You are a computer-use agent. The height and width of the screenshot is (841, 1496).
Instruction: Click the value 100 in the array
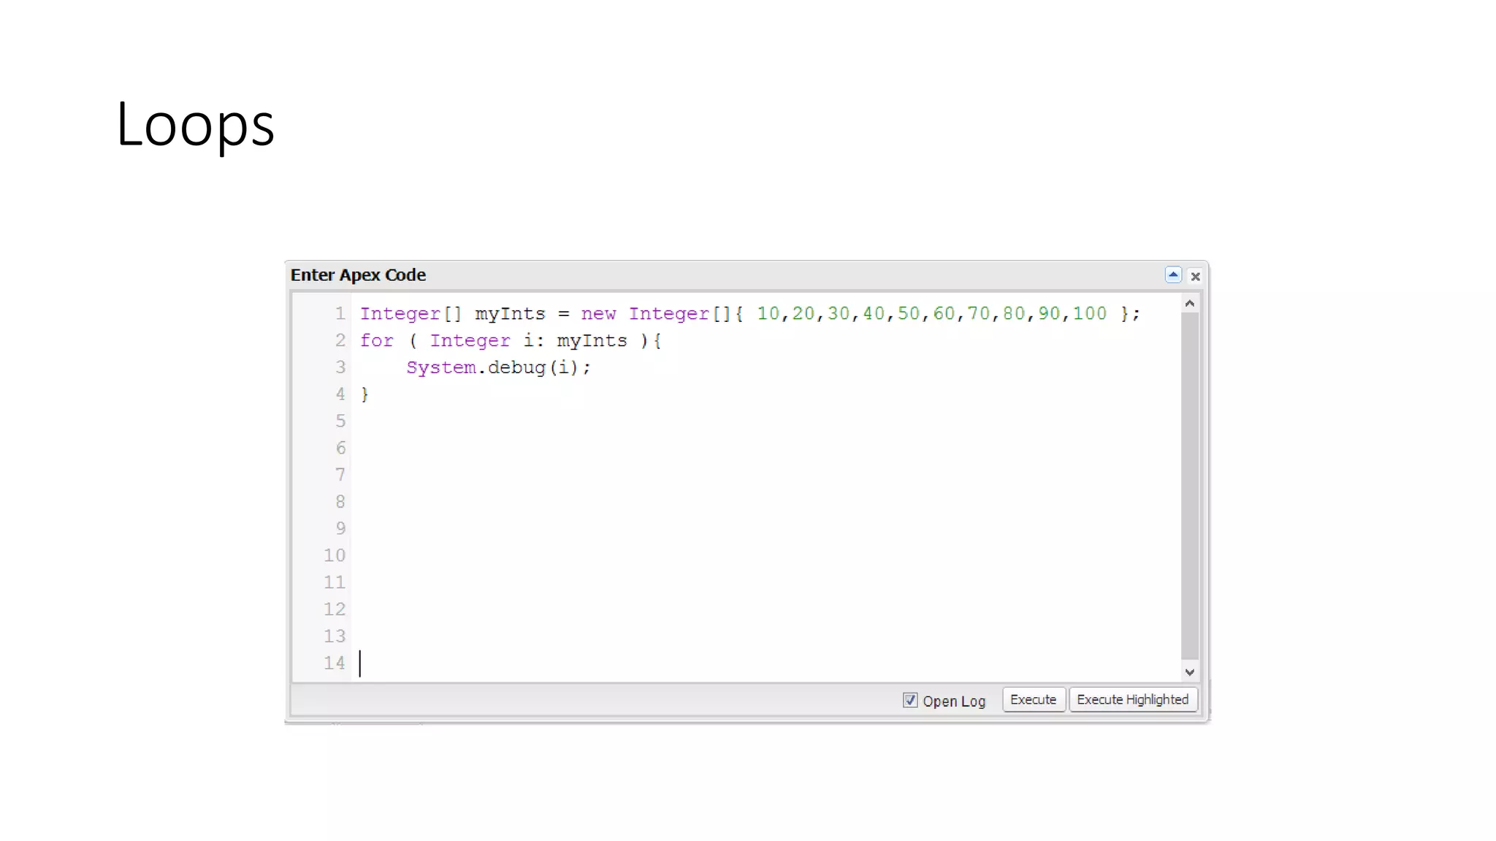pos(1089,314)
